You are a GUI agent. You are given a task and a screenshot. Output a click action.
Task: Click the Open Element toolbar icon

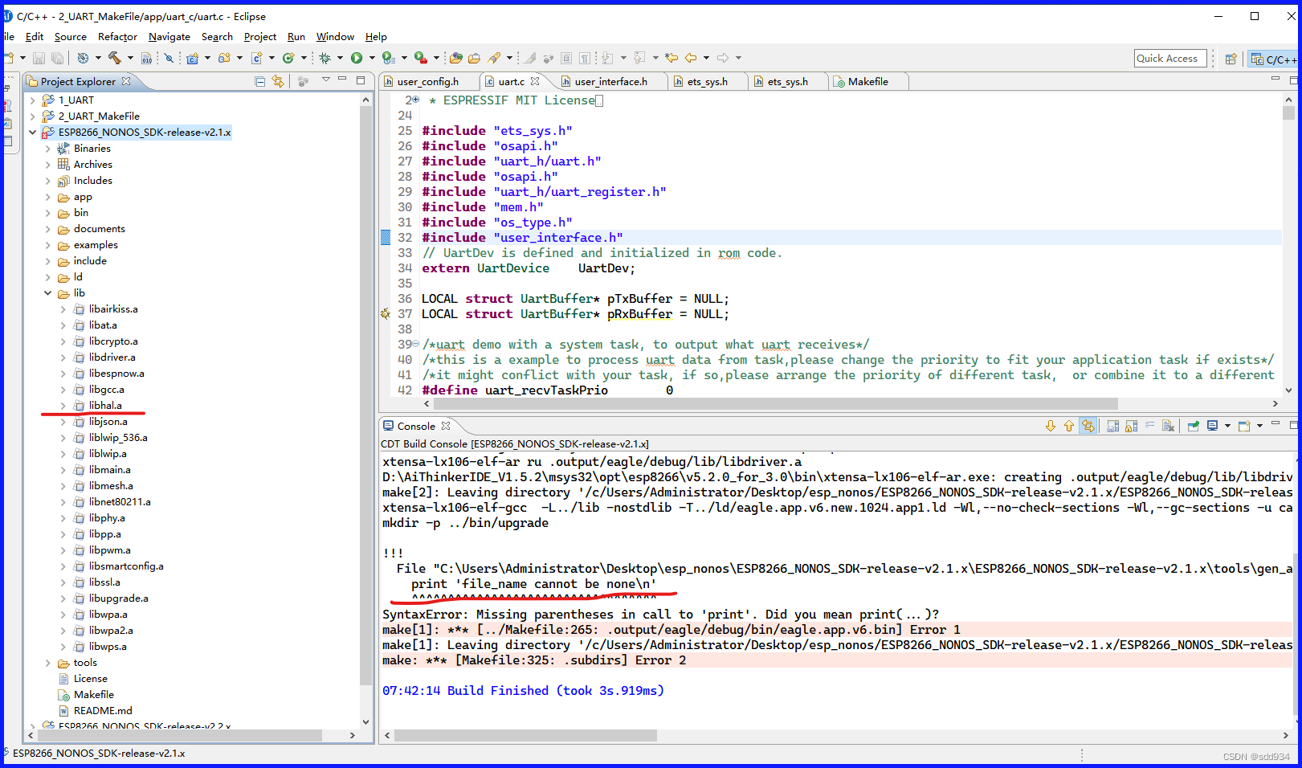click(x=455, y=58)
